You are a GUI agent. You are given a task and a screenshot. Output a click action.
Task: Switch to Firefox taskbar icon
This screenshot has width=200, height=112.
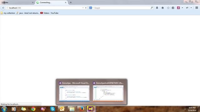pos(82,109)
